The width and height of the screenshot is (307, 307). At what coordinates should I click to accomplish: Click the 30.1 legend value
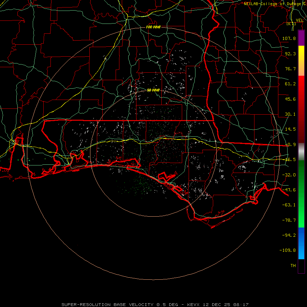coord(290,114)
